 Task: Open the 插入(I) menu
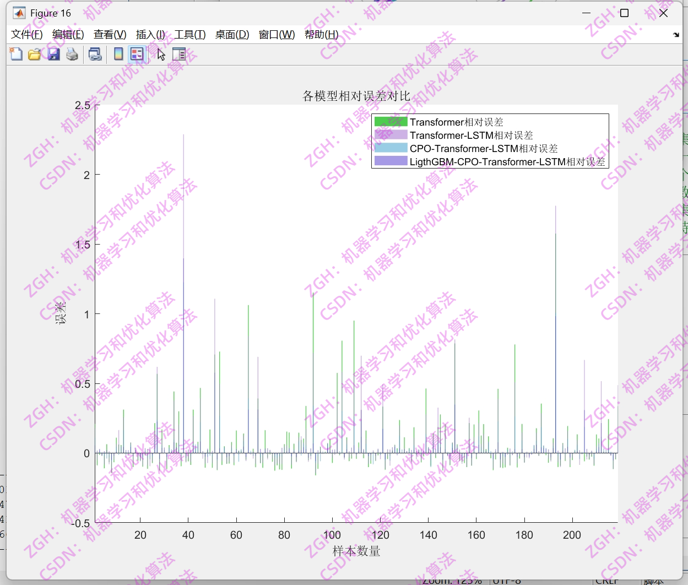point(150,35)
